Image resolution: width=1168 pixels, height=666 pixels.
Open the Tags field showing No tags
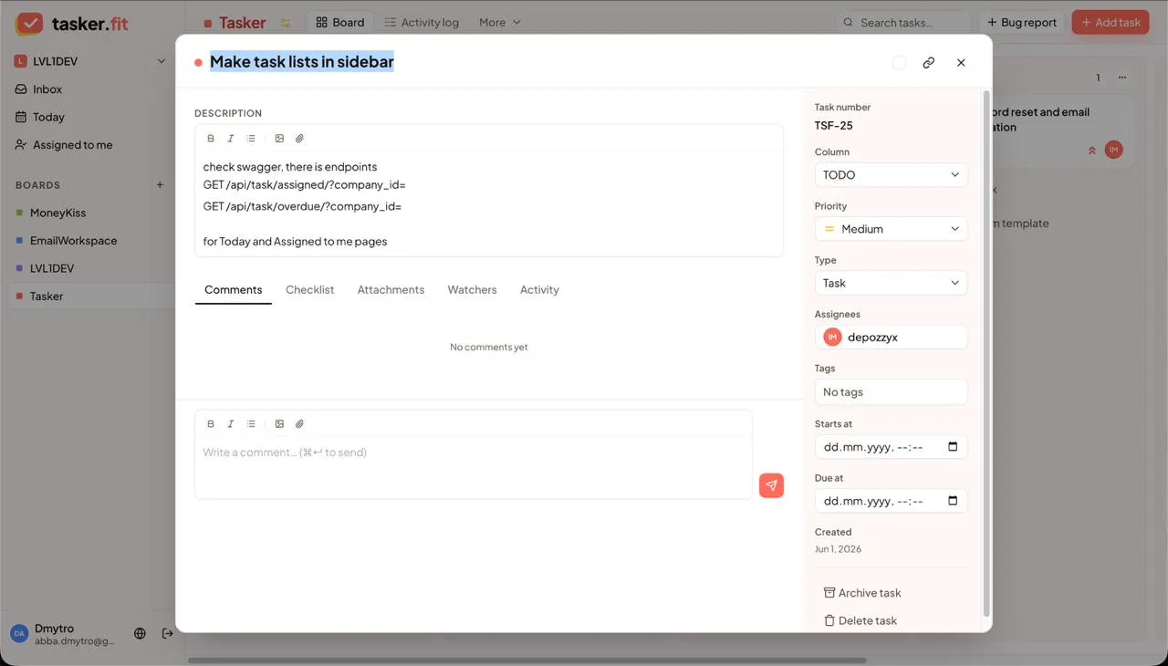891,392
